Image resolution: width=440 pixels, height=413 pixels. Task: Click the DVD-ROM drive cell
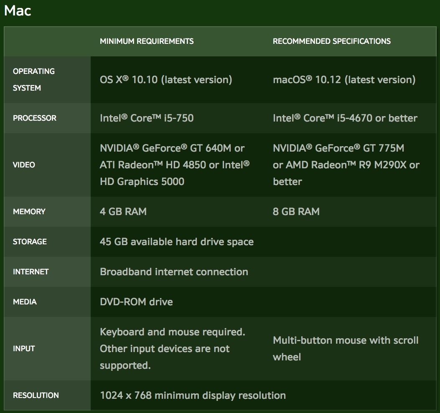coord(136,302)
